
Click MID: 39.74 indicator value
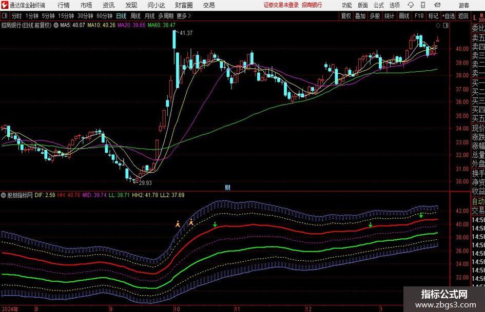94,195
